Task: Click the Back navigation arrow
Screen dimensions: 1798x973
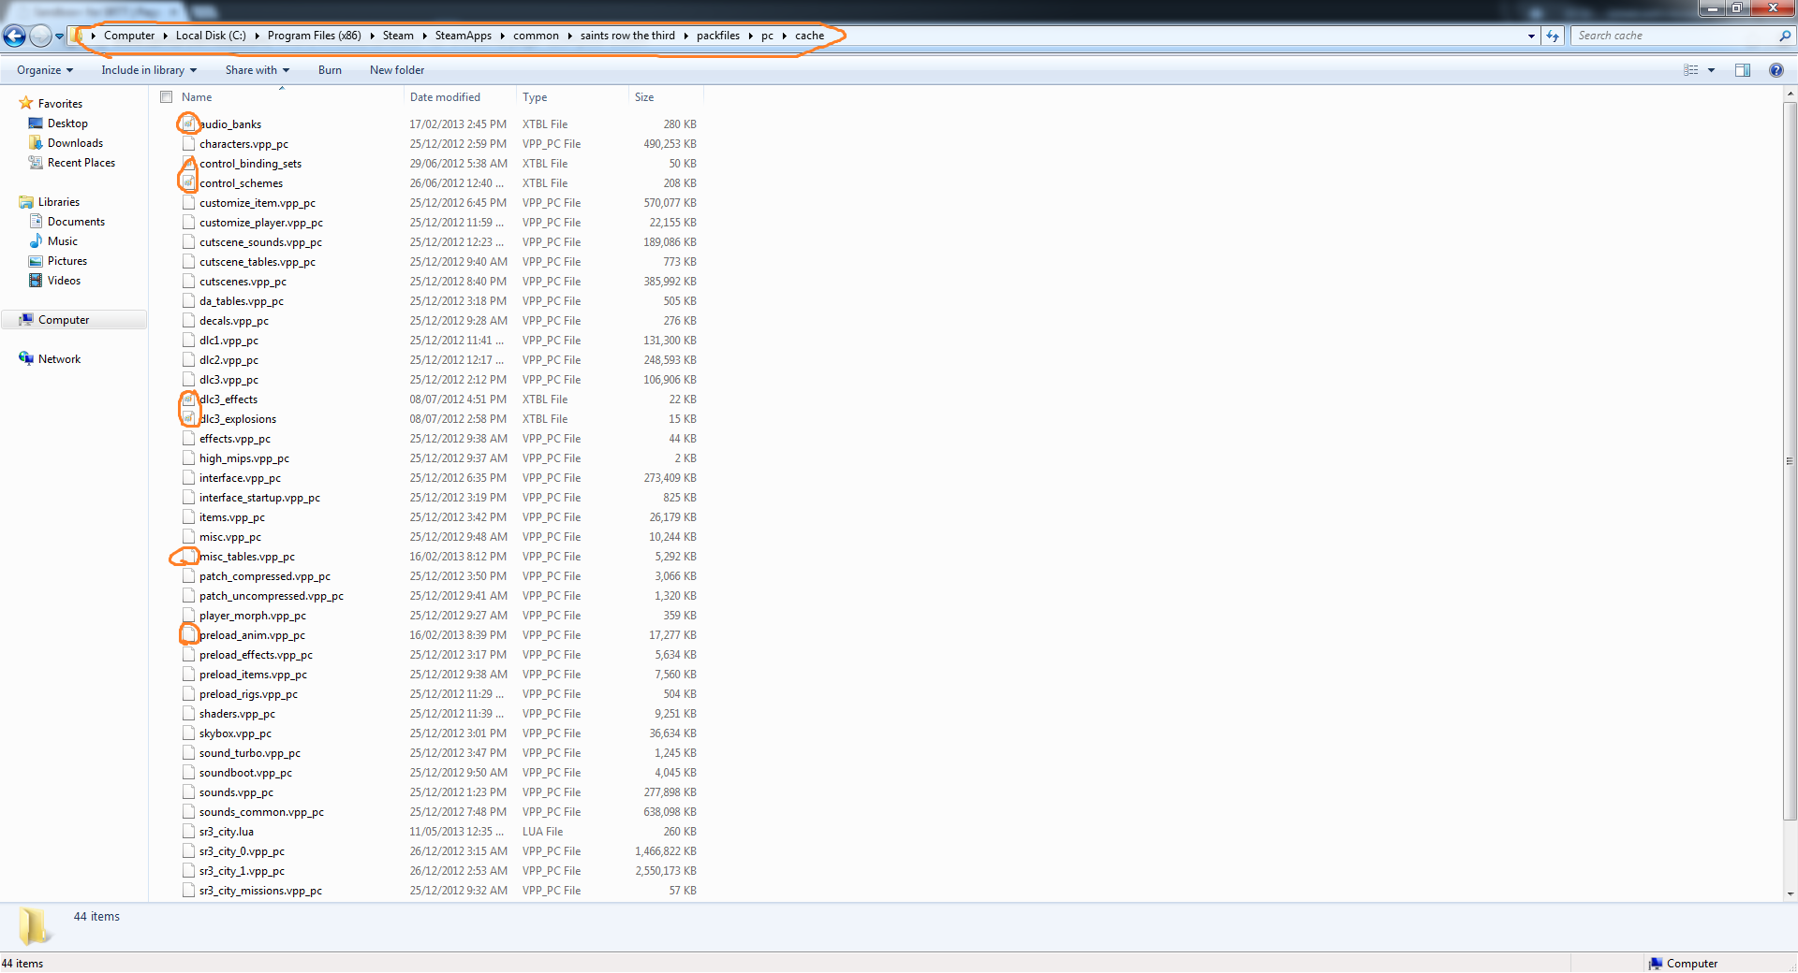Action: coord(14,36)
